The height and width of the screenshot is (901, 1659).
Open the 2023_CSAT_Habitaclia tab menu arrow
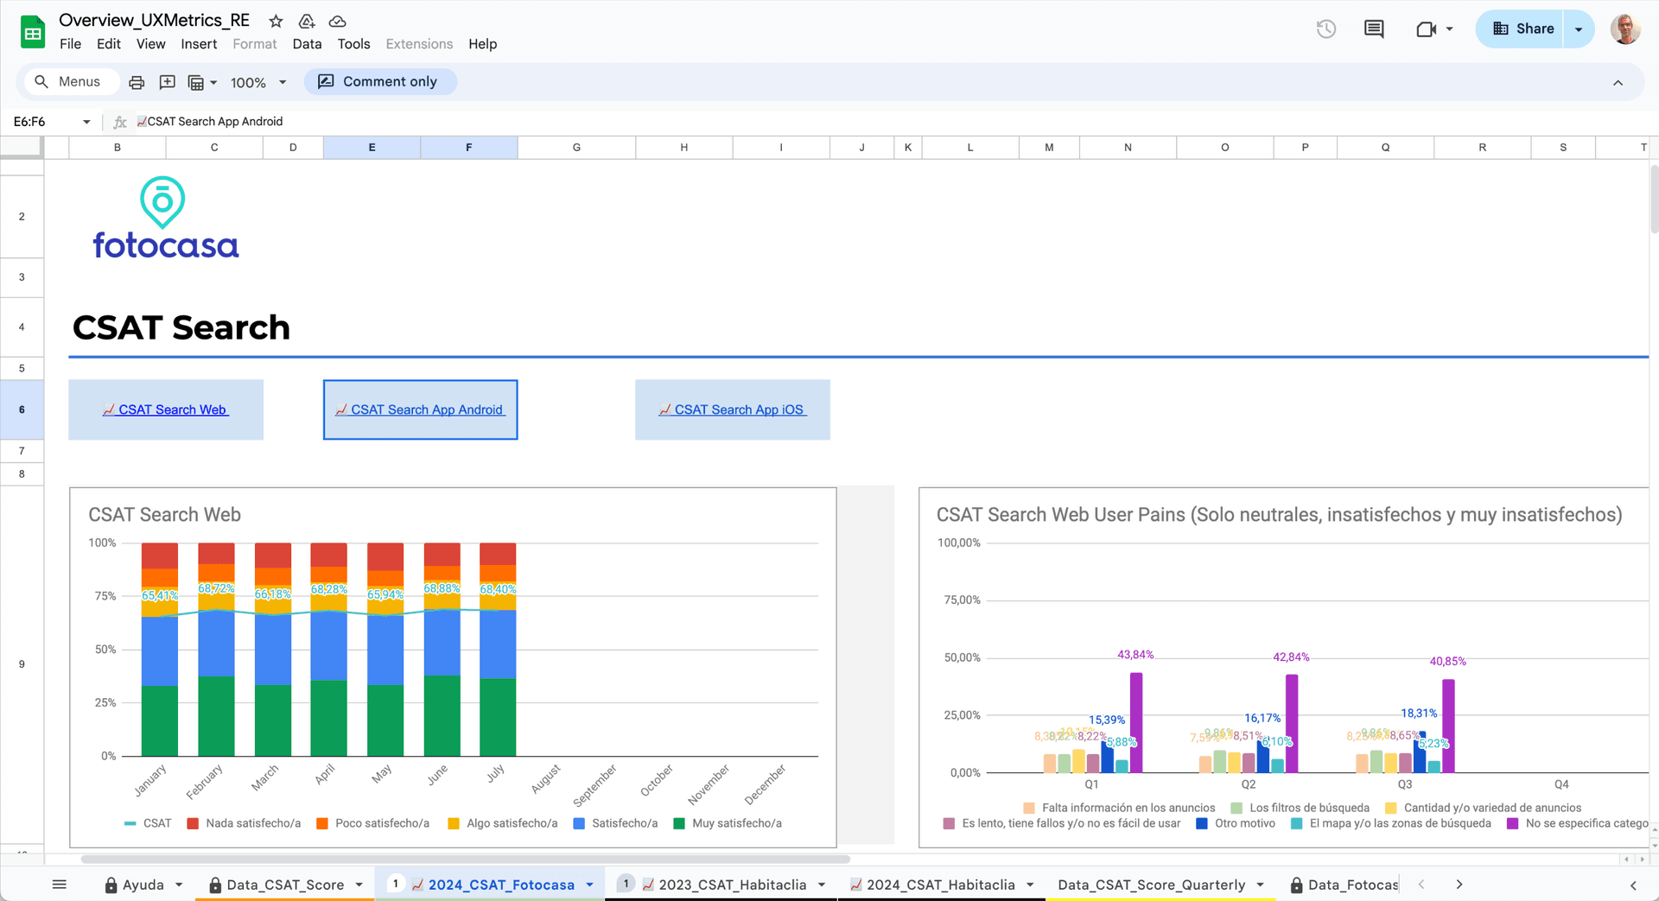(822, 885)
